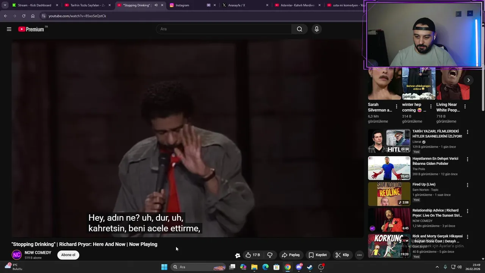Click the tray microphone icon

(445, 267)
